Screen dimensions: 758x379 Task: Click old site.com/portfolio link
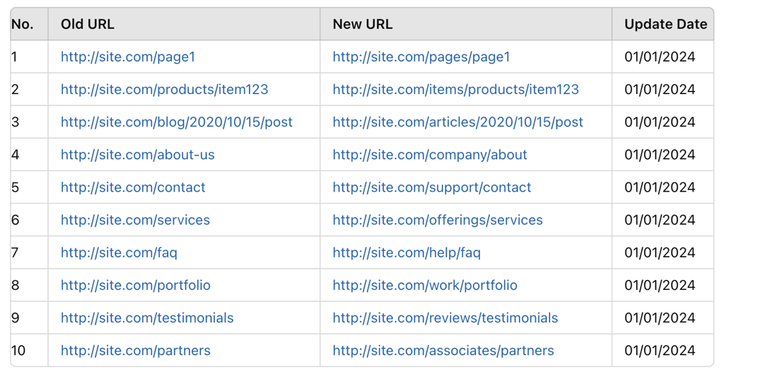coord(136,285)
